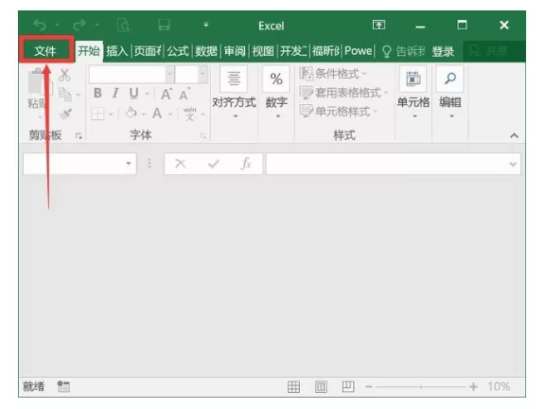Toggle Underline formatting

tap(133, 93)
